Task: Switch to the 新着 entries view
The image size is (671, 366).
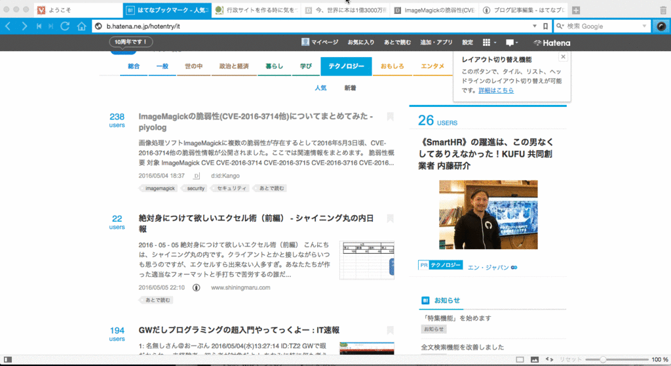Action: pyautogui.click(x=350, y=88)
